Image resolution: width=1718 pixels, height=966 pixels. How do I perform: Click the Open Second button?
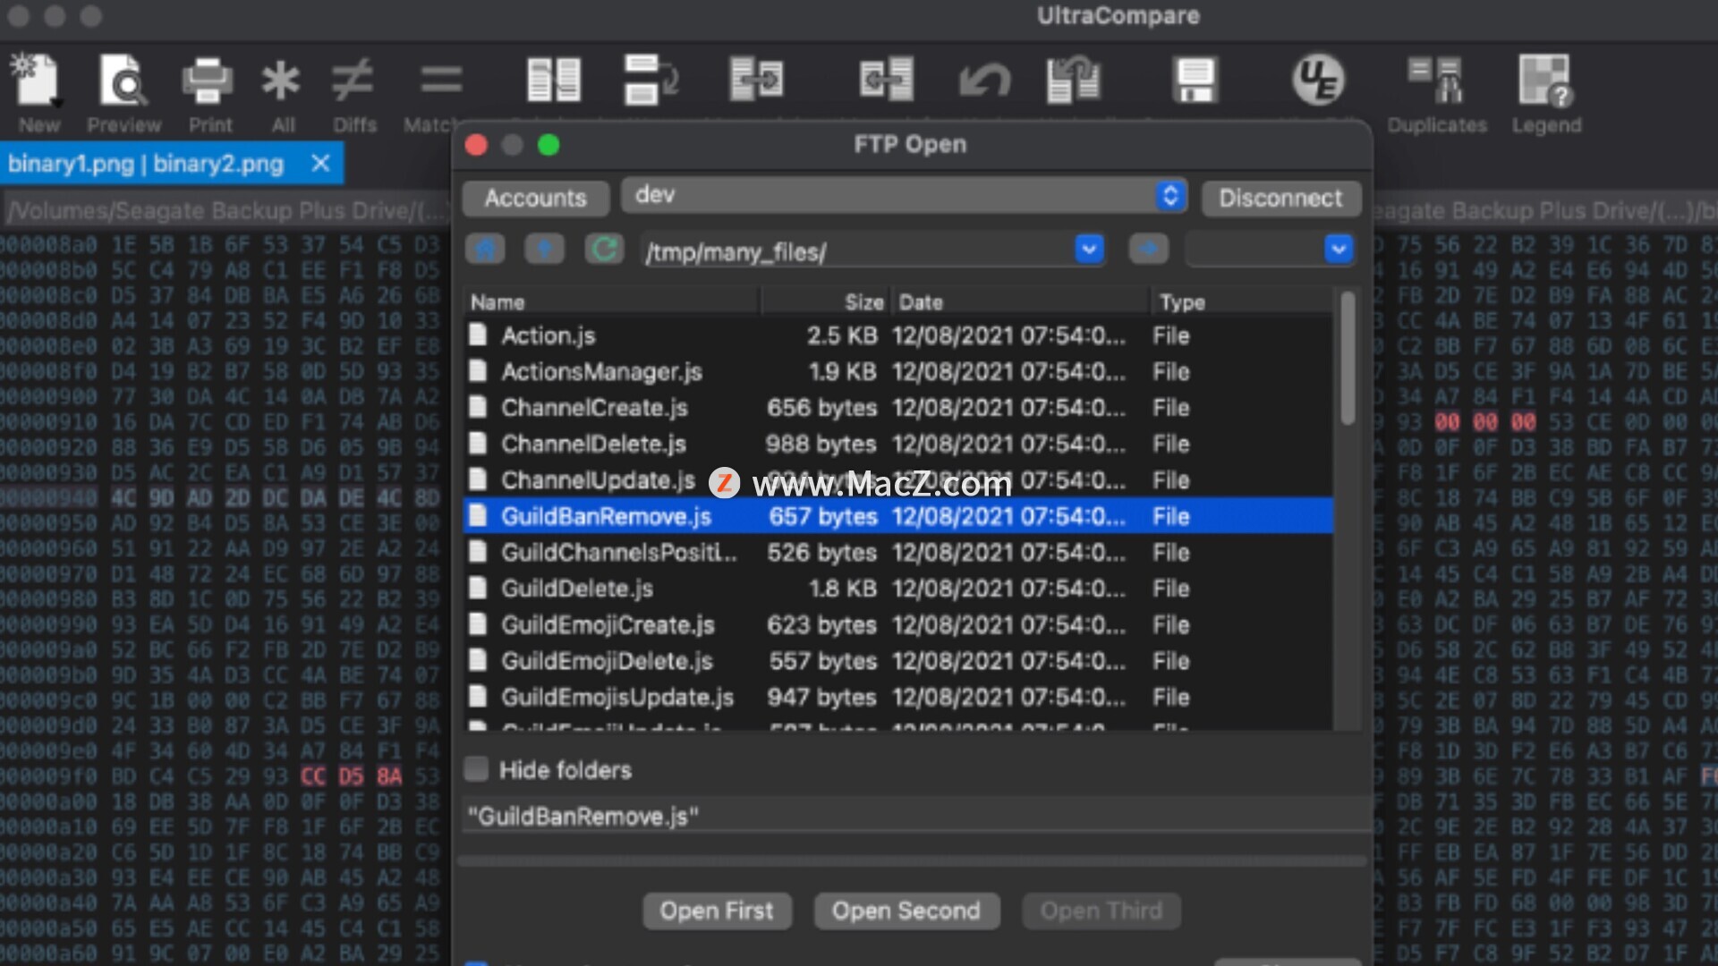point(906,911)
